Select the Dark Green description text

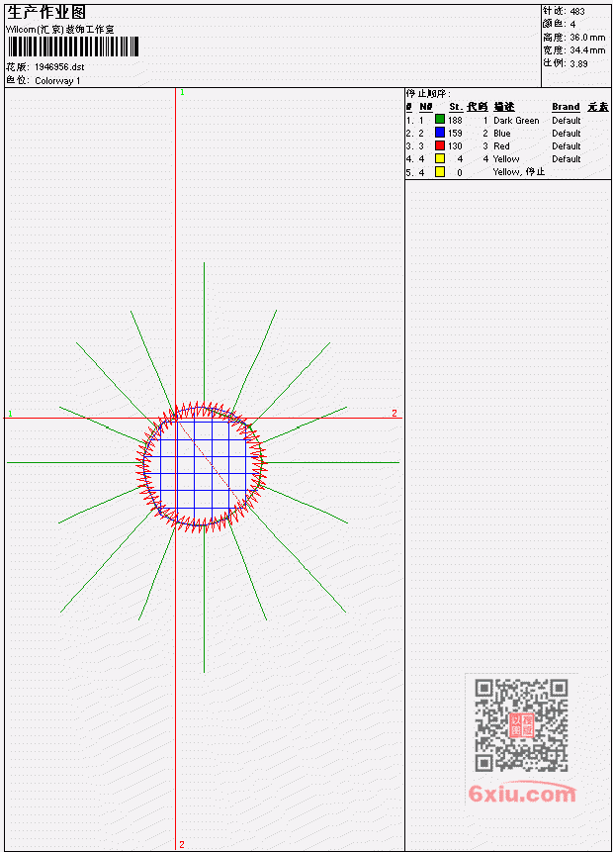516,120
